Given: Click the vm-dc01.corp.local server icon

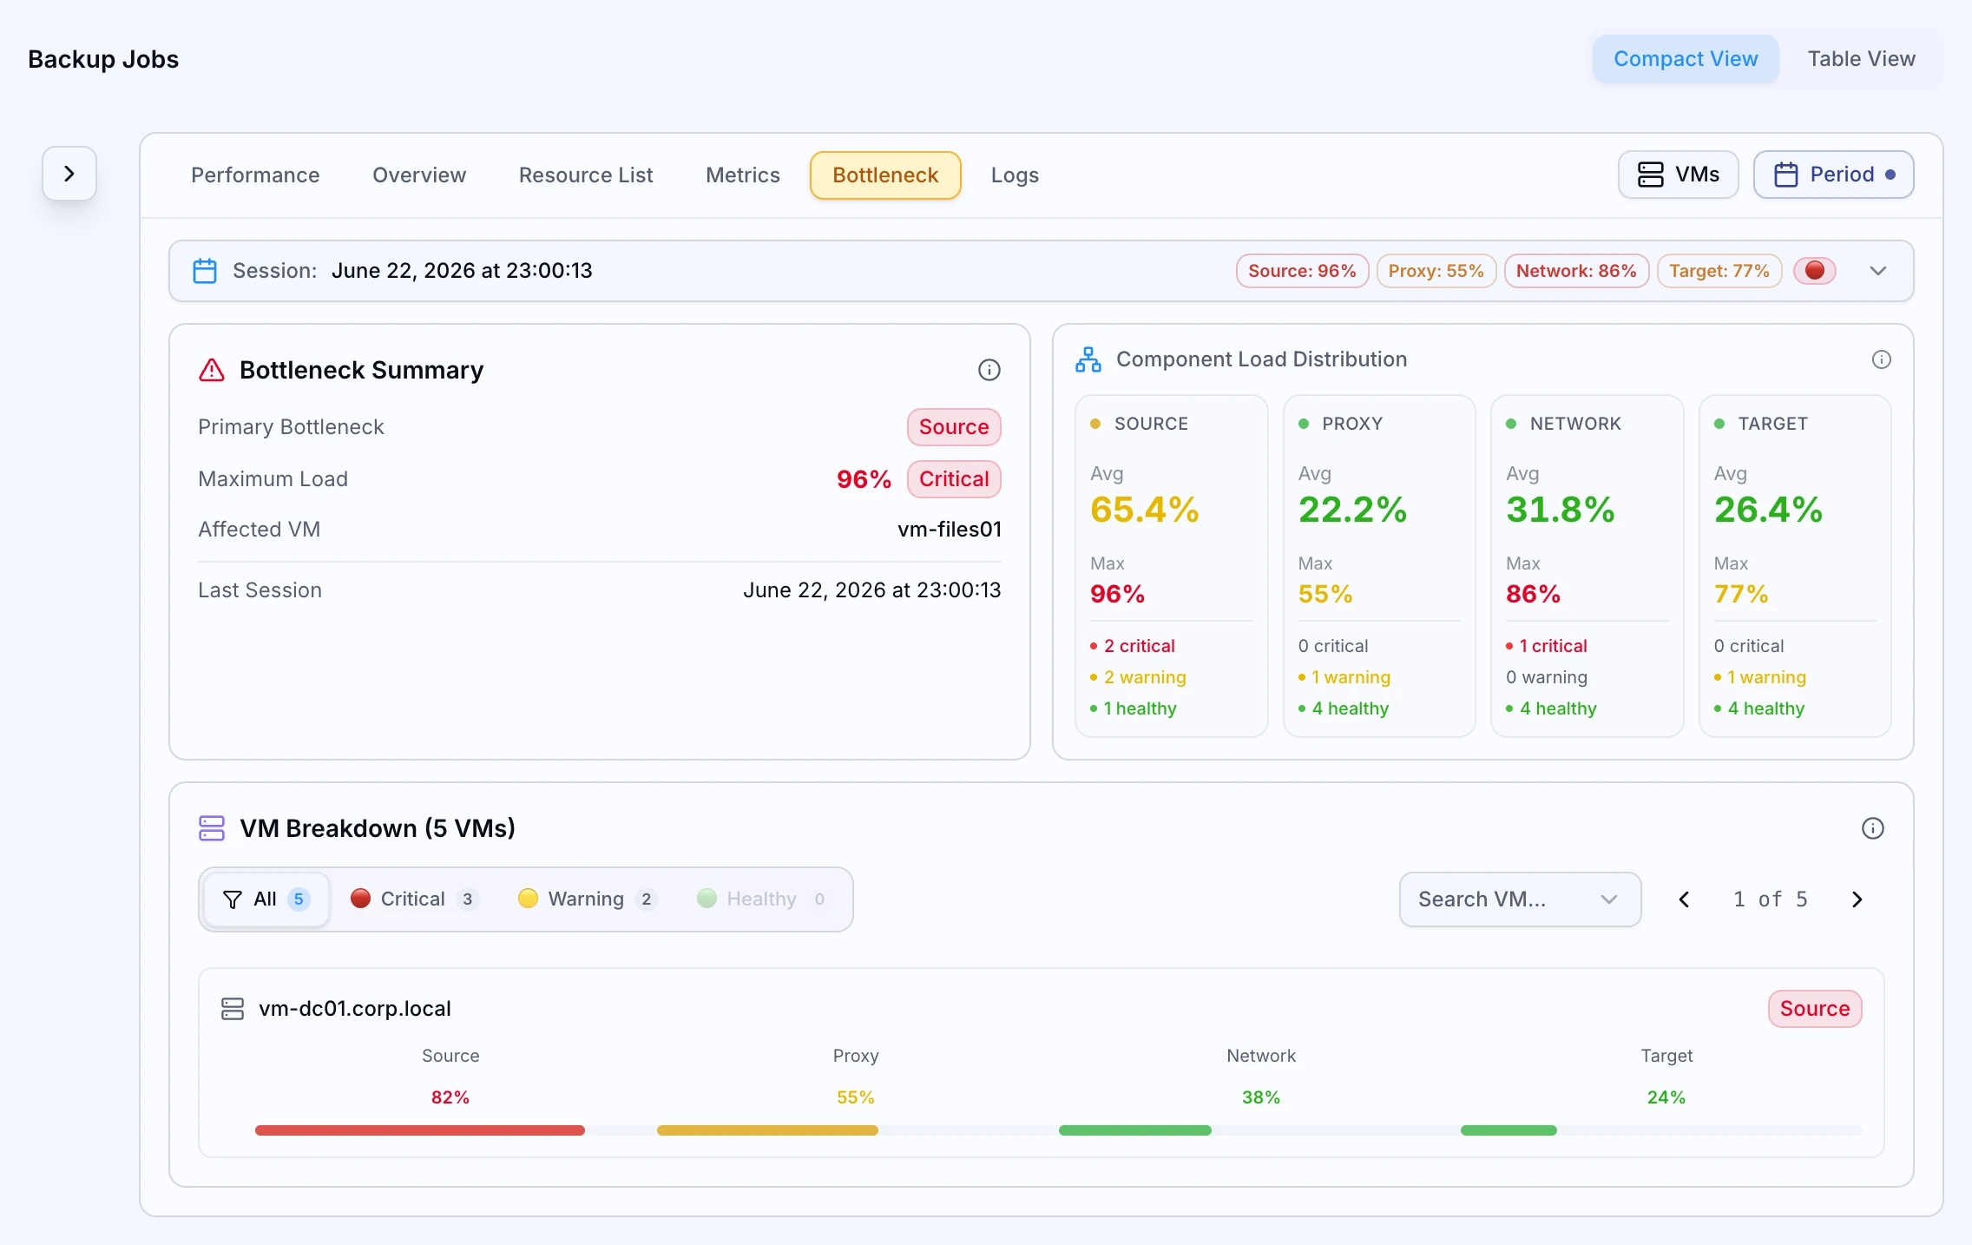Looking at the screenshot, I should [x=233, y=1009].
